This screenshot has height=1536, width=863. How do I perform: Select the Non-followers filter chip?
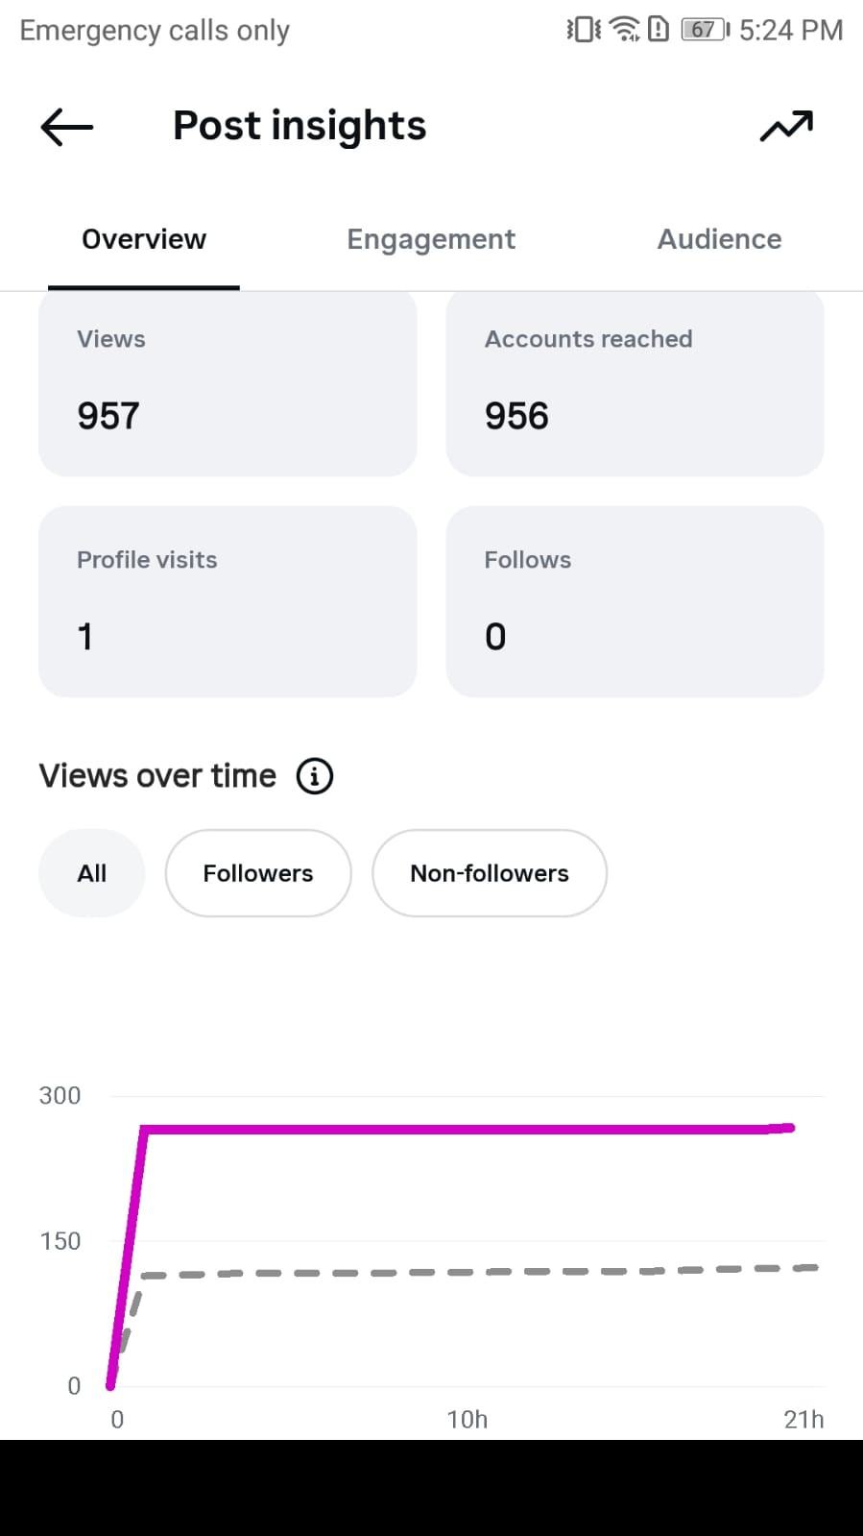[490, 873]
